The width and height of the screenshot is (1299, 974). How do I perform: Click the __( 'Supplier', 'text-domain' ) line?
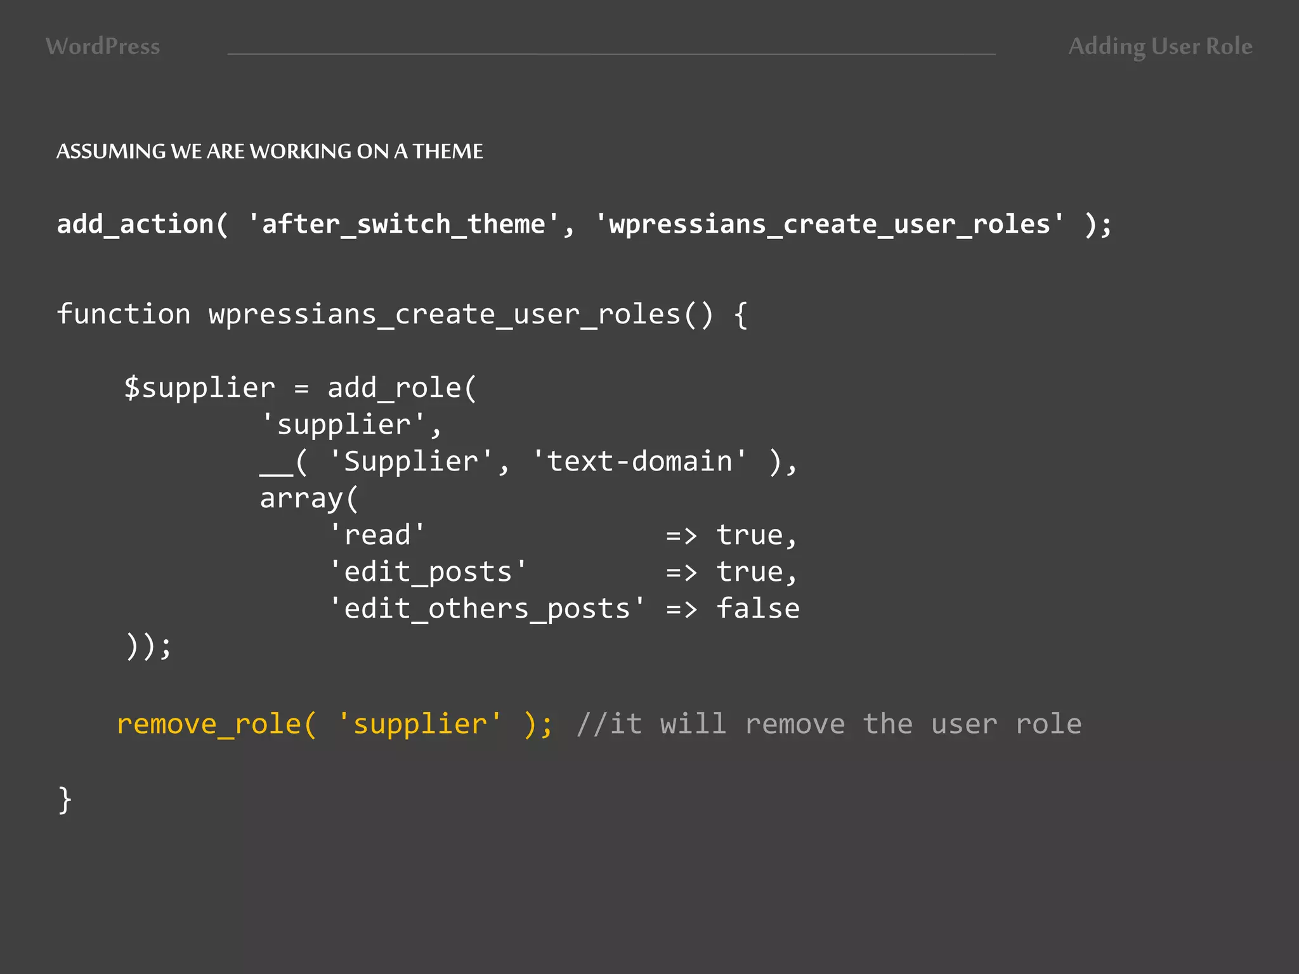pos(529,462)
